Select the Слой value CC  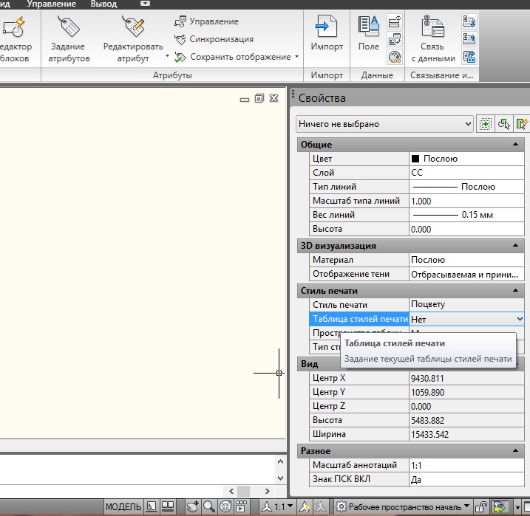(x=466, y=173)
